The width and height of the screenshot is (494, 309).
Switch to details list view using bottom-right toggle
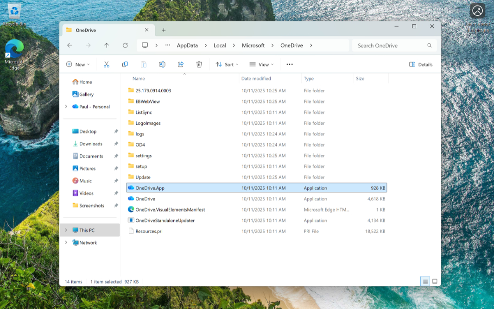coord(425,281)
